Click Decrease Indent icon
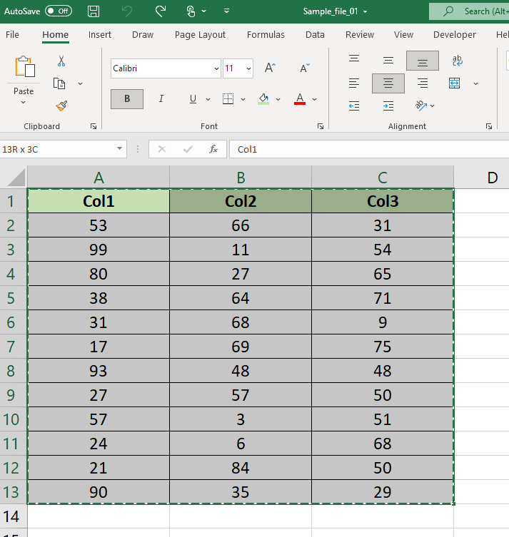This screenshot has height=537, width=509. pos(353,106)
